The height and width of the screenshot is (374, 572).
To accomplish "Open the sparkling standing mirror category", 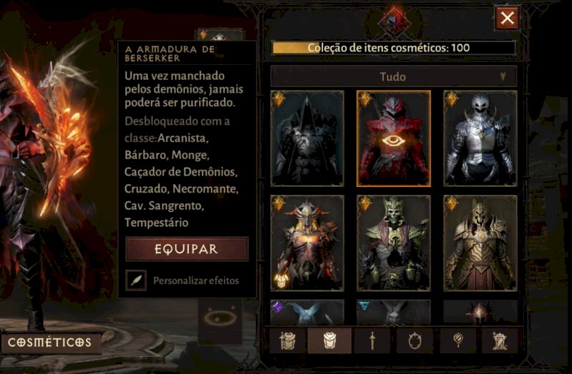I will coord(499,340).
